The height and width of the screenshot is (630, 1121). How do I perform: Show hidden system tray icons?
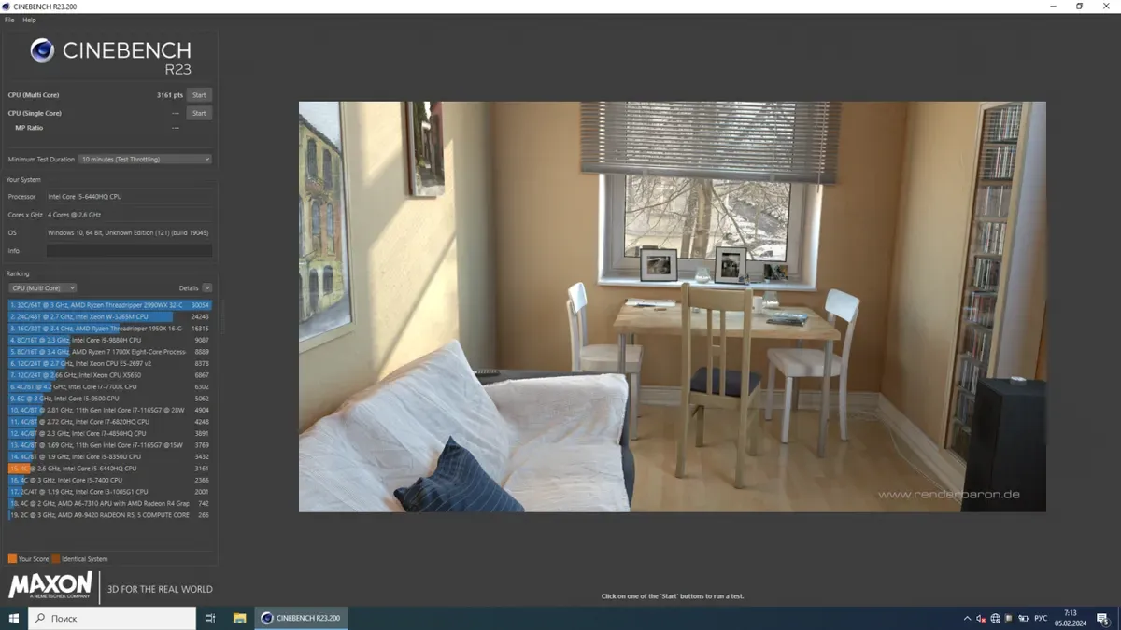[967, 618]
